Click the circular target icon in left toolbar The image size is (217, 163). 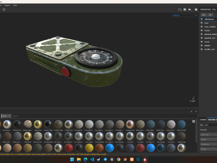pyautogui.click(x=4, y=10)
